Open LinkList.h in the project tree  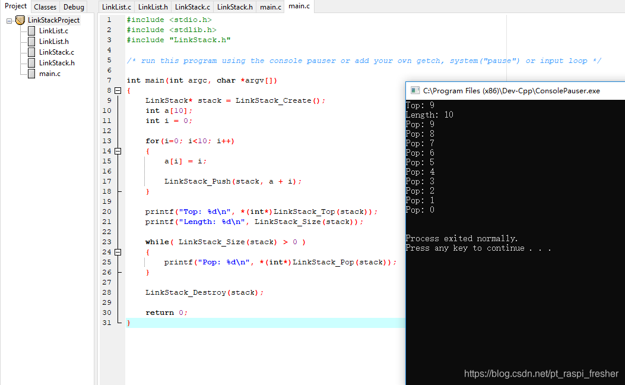[54, 42]
